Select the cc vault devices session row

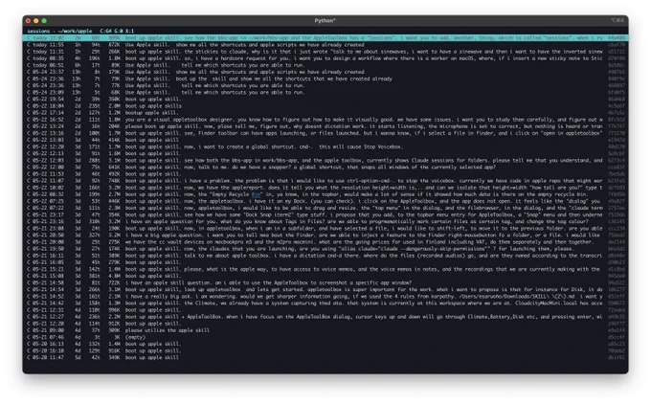coord(325,242)
